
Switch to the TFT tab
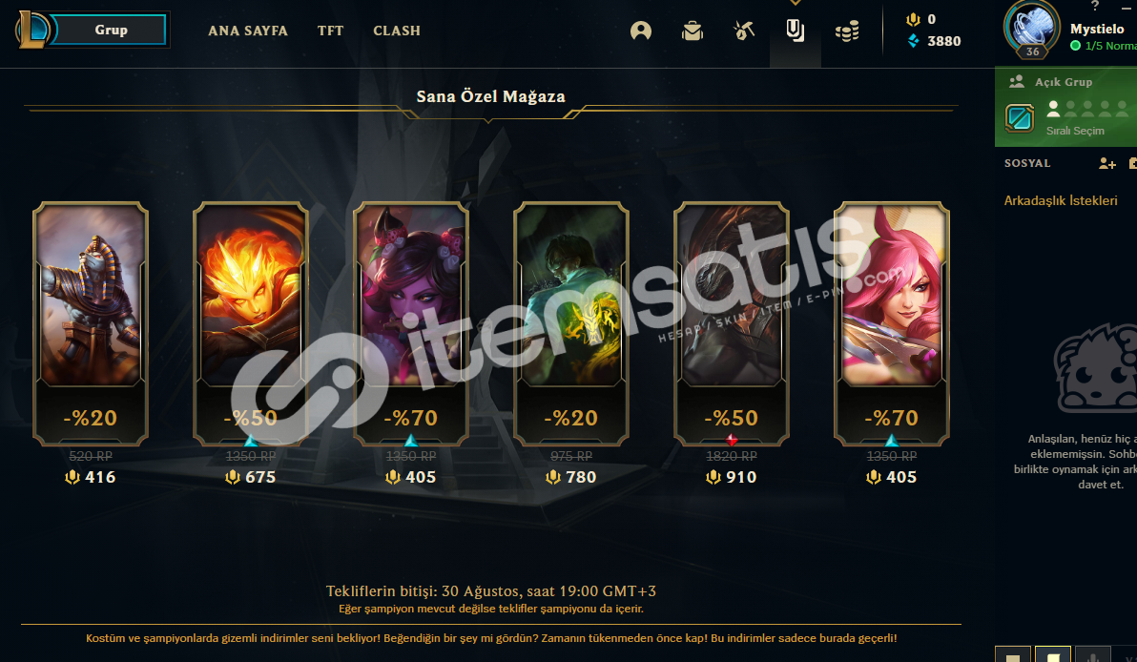pyautogui.click(x=331, y=31)
